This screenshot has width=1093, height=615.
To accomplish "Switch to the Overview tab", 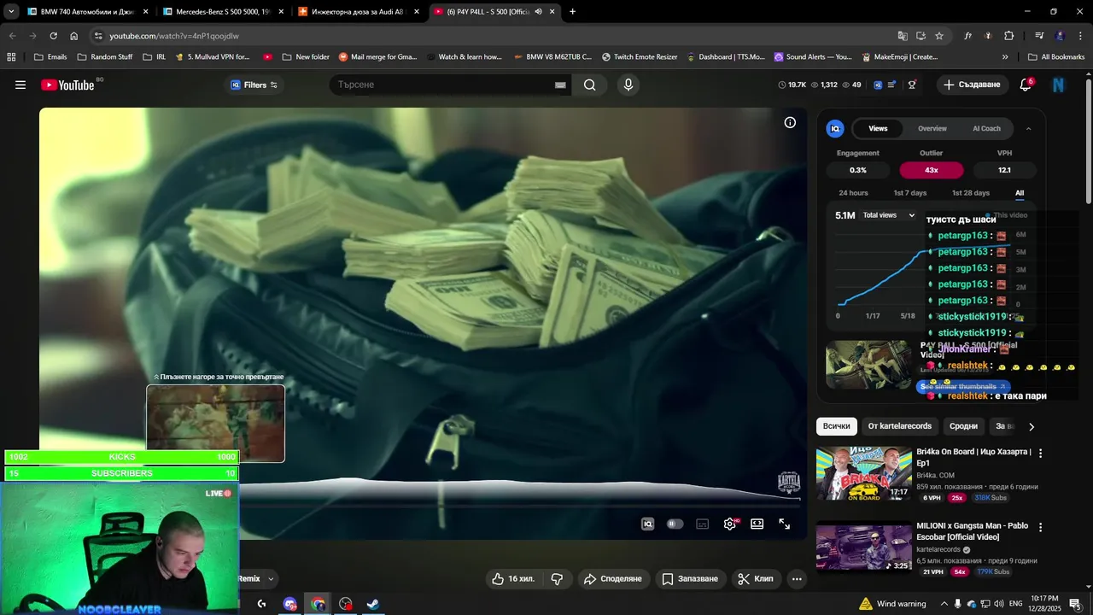I will [932, 129].
